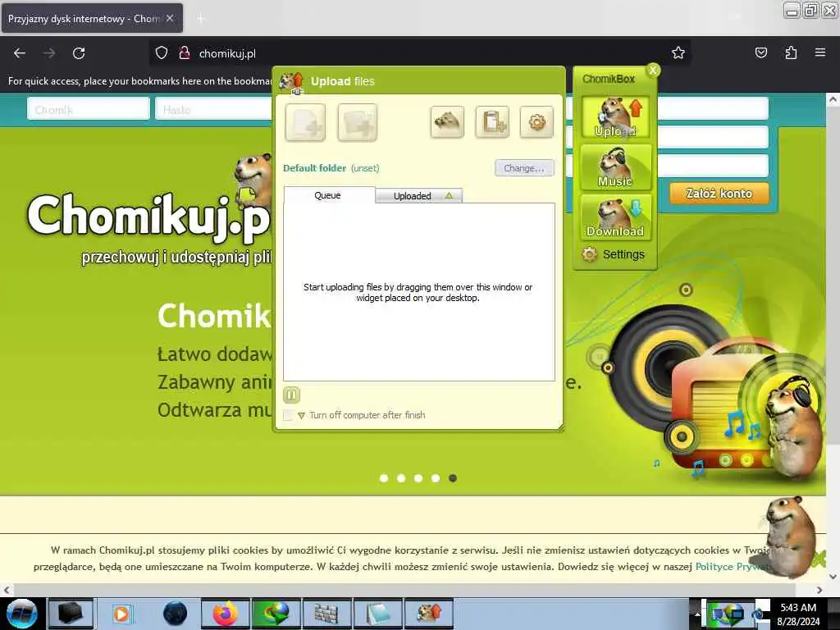This screenshot has height=630, width=840.
Task: Switch to the Queue tab
Action: pyautogui.click(x=329, y=195)
